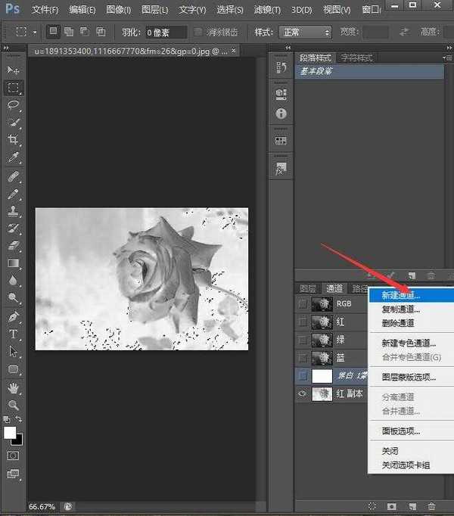Select the Zoom magnifier tool
The width and height of the screenshot is (454, 516).
coord(14,405)
